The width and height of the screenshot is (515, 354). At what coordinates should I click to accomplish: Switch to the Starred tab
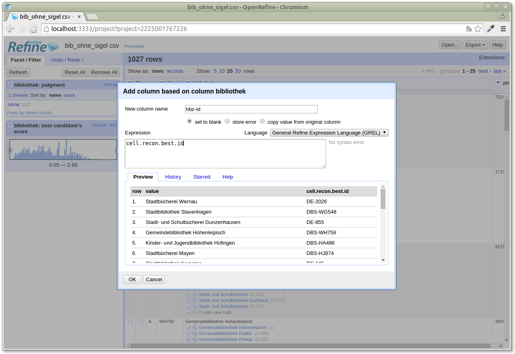[202, 177]
